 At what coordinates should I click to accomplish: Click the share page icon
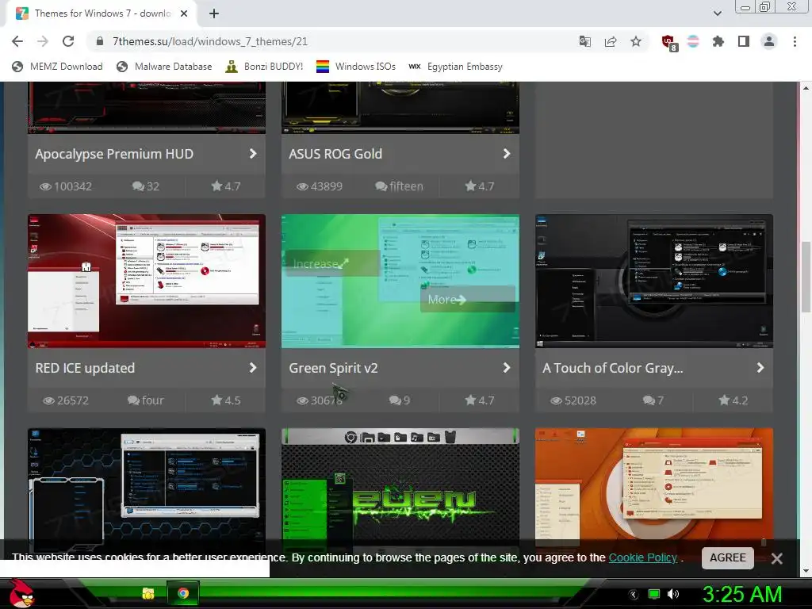click(611, 41)
